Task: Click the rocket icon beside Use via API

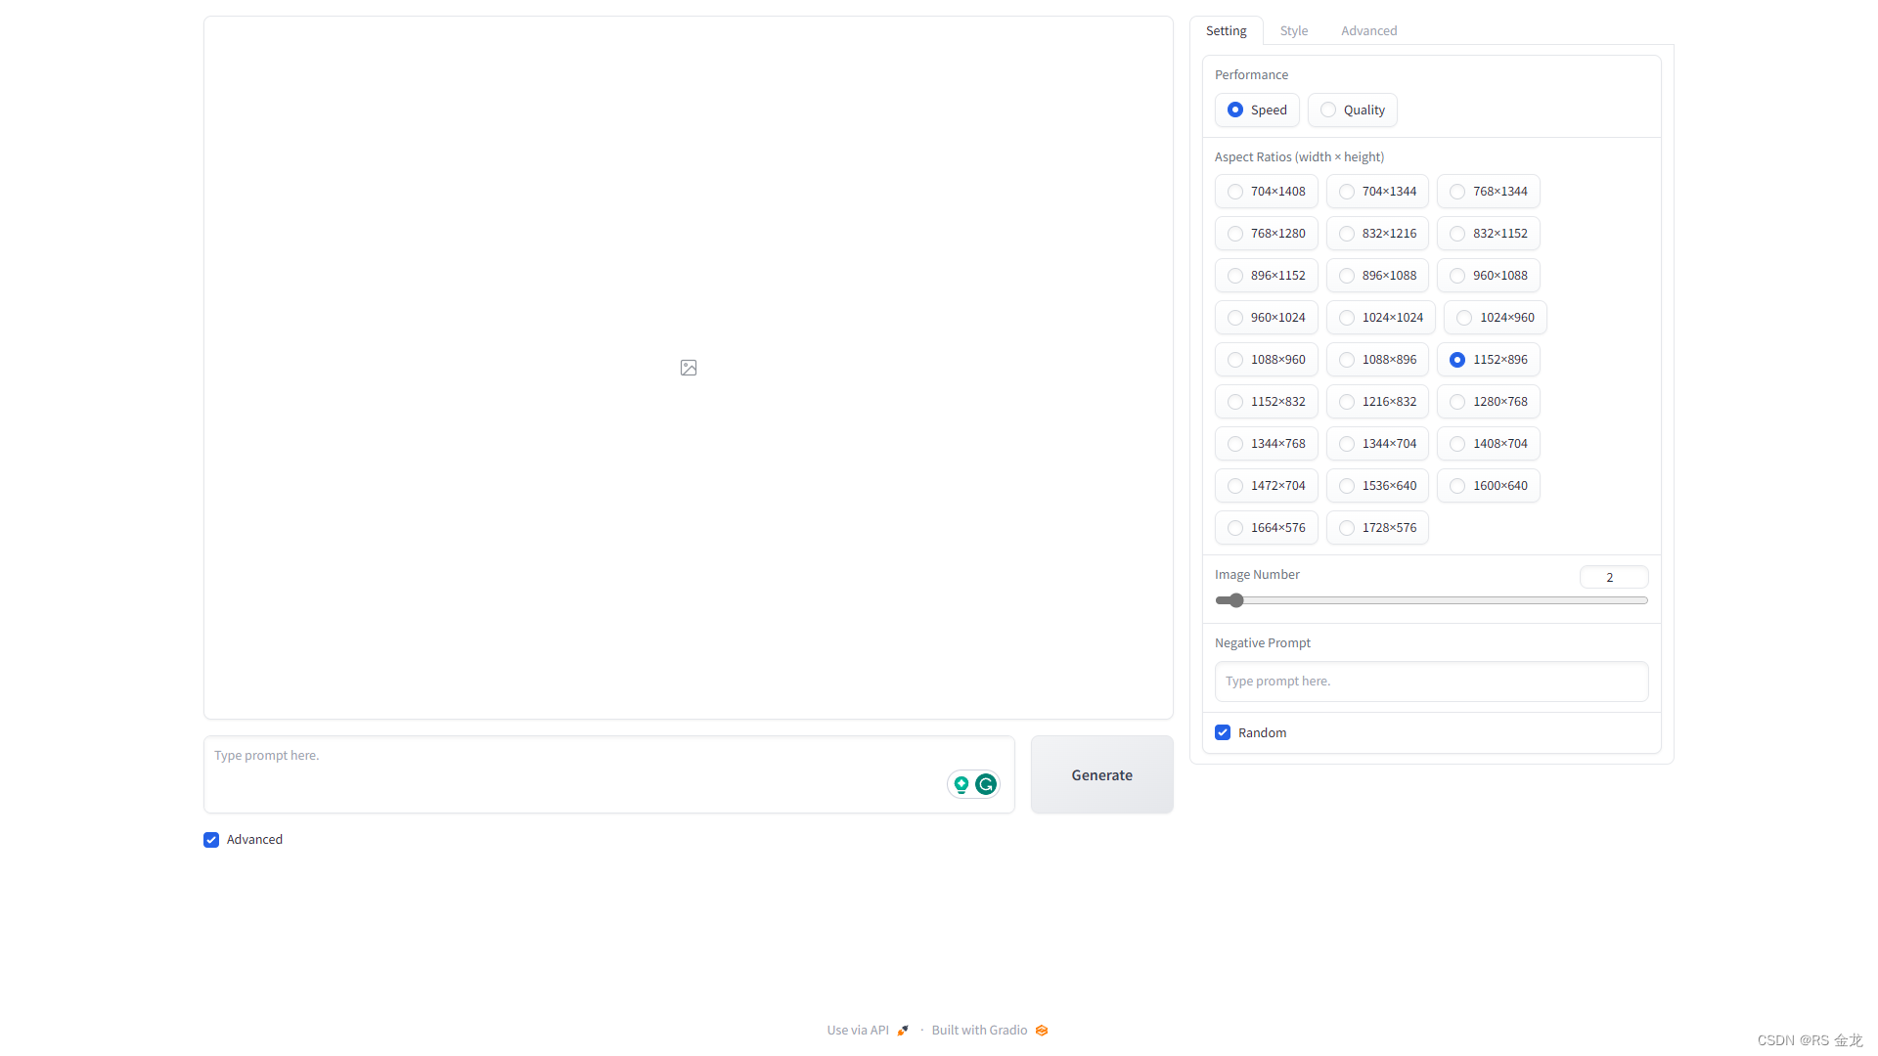Action: 903,1031
